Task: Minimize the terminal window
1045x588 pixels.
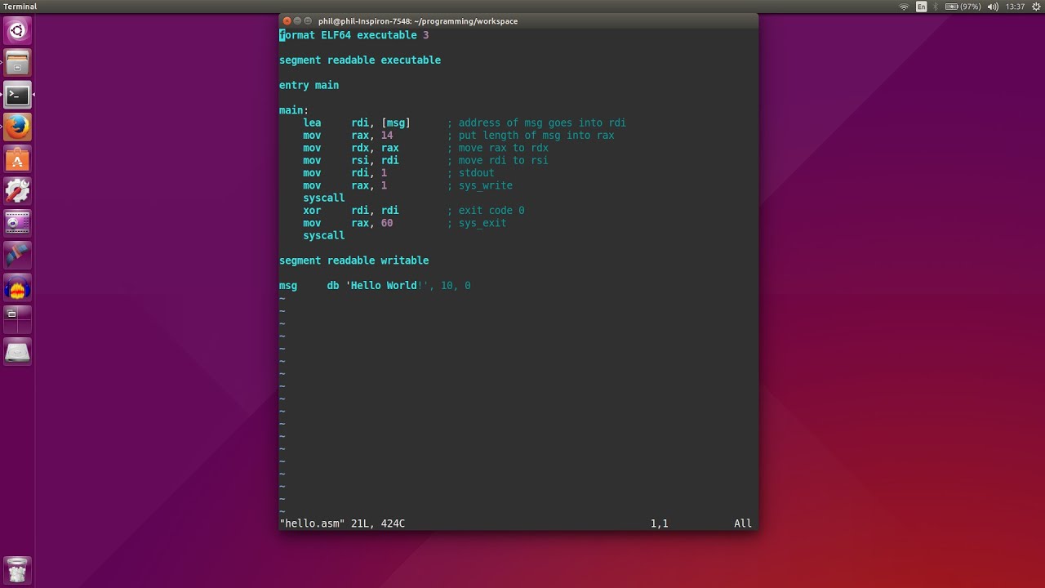Action: tap(297, 21)
